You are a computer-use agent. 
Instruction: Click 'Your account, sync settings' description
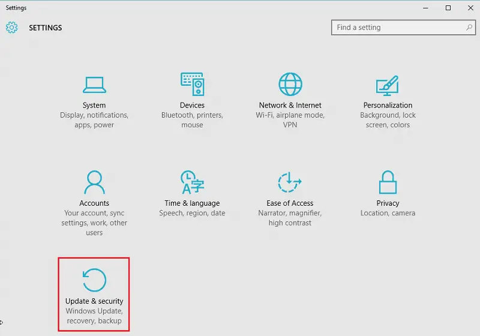click(x=94, y=223)
